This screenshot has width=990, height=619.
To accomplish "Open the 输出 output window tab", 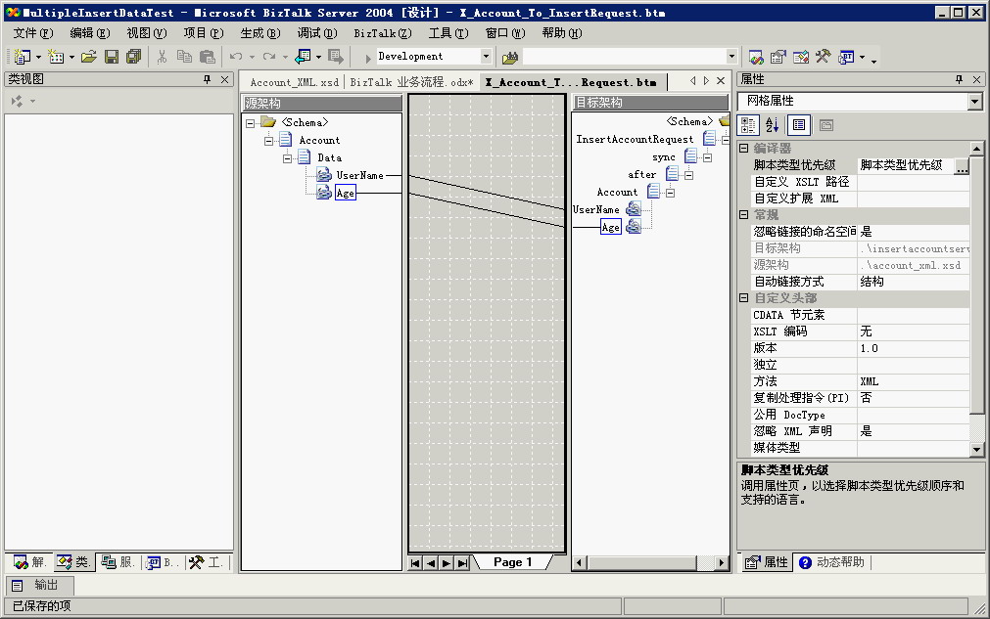I will 39,585.
